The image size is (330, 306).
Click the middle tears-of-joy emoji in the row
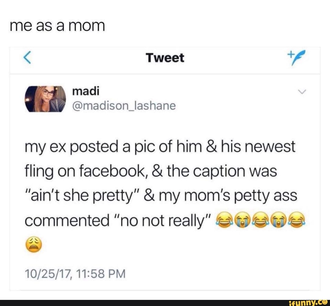click(261, 220)
